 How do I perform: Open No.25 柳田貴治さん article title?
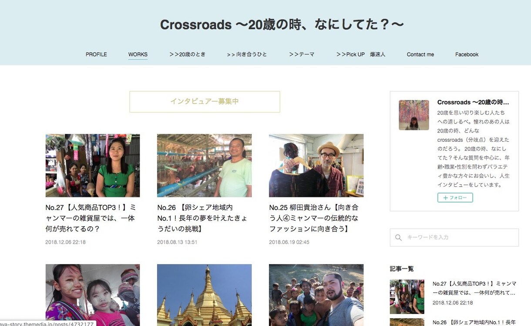pos(314,218)
